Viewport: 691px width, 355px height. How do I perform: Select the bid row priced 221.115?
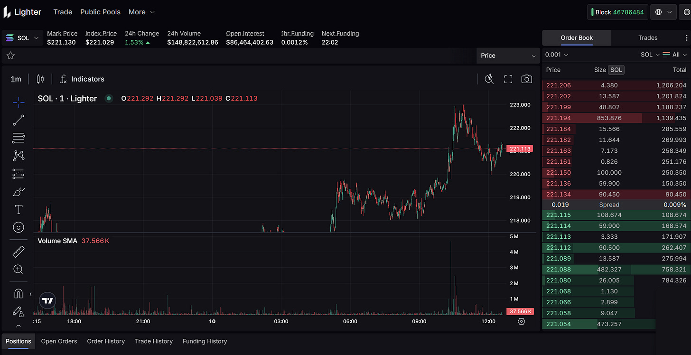pyautogui.click(x=616, y=215)
